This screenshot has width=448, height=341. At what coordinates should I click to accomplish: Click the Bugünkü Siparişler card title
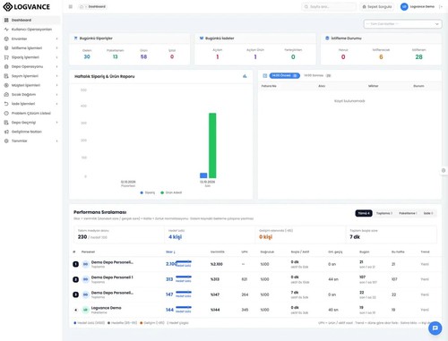(96, 38)
